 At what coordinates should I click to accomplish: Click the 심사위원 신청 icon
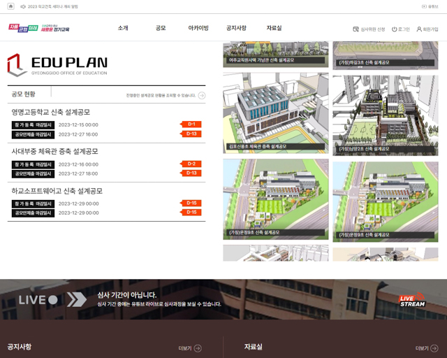point(356,29)
